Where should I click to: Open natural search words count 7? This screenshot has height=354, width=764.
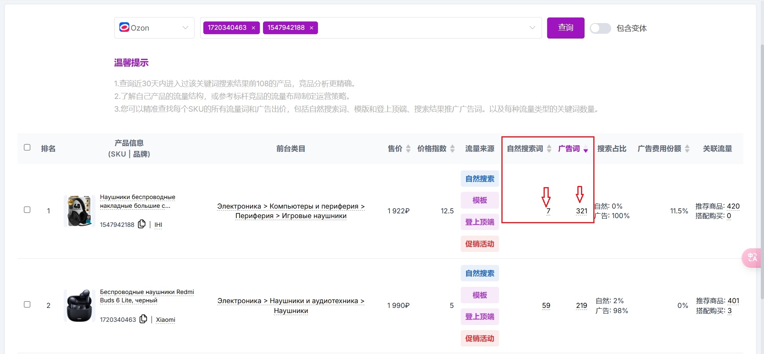click(548, 211)
